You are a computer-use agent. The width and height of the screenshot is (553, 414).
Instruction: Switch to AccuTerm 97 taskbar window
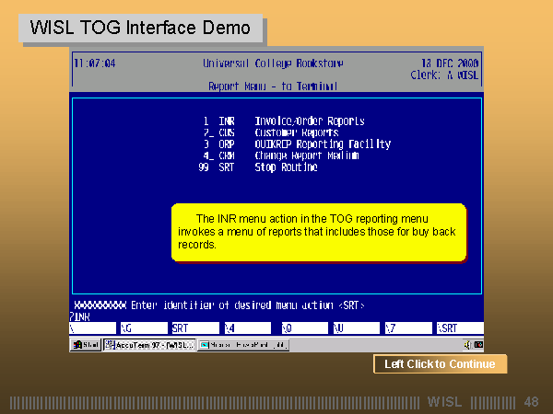[x=149, y=345]
